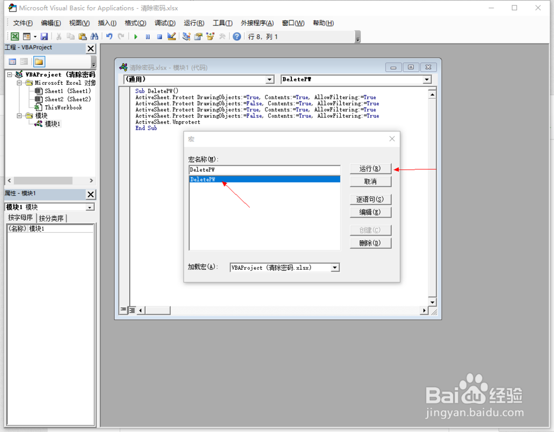Open the (通用) object dropdown
This screenshot has width=554, height=432.
pos(270,79)
